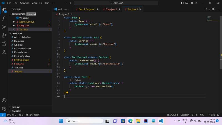Open the Testing flask view
The height and width of the screenshot is (125, 222).
click(x=4, y=52)
